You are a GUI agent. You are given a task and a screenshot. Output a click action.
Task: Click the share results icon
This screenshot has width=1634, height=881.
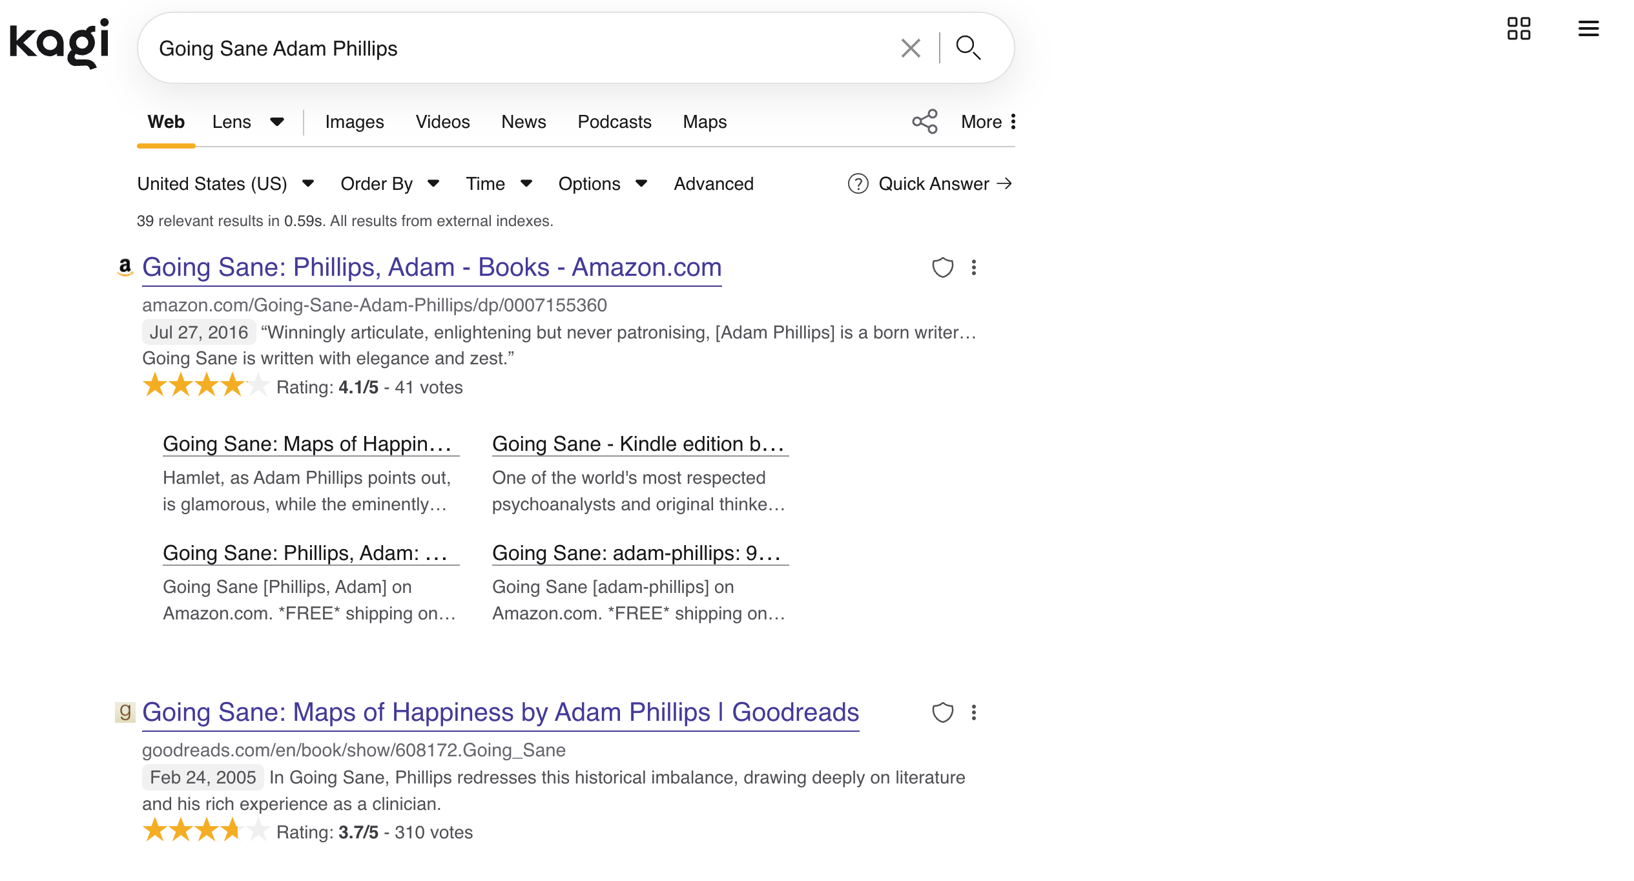(x=924, y=121)
